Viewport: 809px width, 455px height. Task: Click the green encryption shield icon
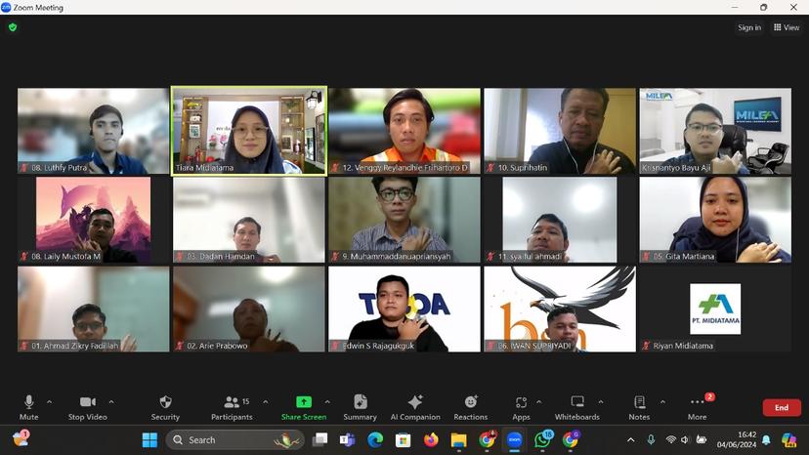click(x=13, y=27)
